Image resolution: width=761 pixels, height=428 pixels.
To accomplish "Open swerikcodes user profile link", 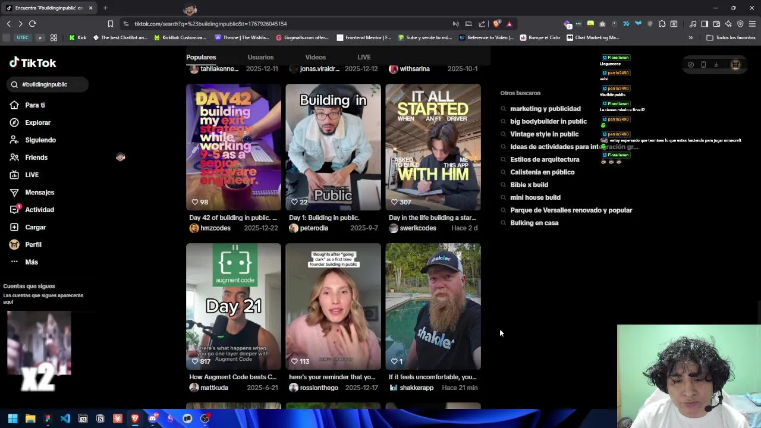I will (x=413, y=228).
